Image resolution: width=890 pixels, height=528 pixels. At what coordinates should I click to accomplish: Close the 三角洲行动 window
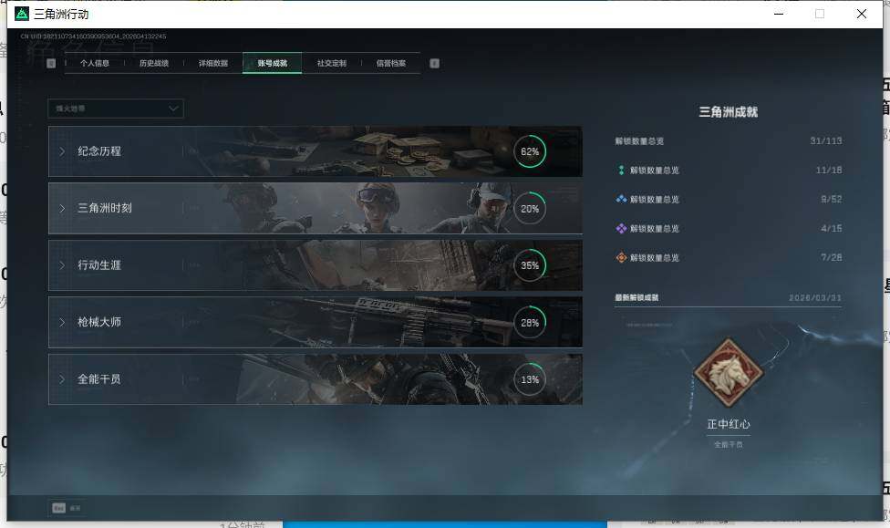click(862, 14)
